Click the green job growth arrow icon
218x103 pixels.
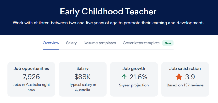[124, 77]
